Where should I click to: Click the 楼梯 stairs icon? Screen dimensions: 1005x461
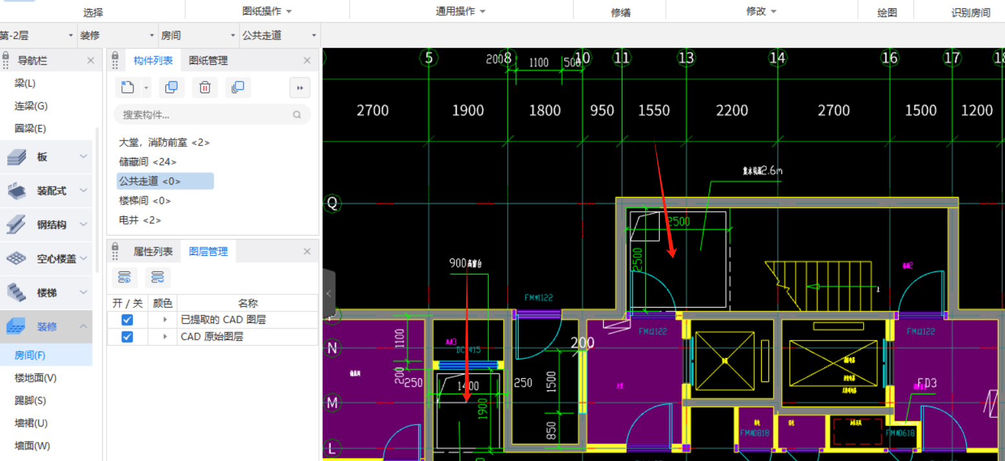point(16,293)
